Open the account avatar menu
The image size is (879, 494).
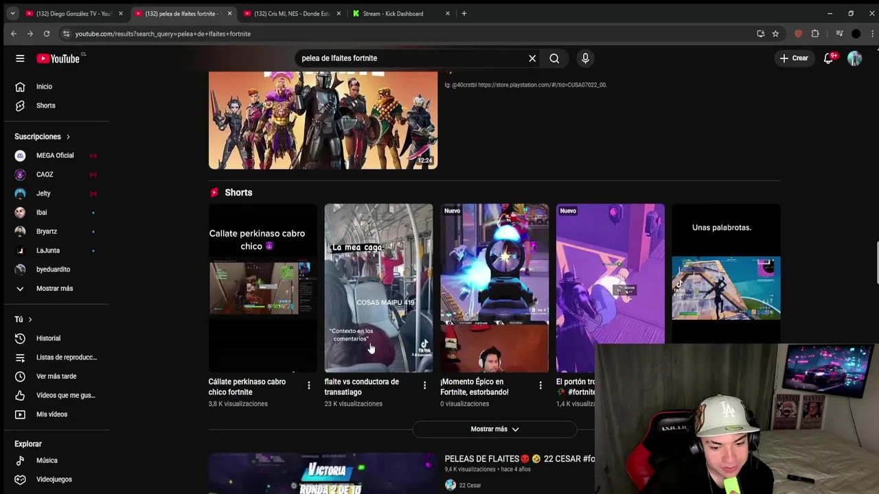point(854,58)
